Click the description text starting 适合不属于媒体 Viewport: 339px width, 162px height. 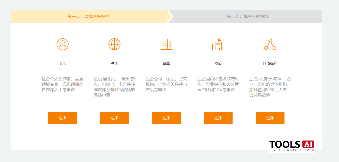(270, 87)
